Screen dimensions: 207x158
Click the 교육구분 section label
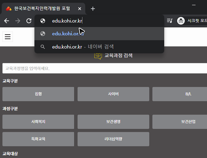[x=10, y=81]
